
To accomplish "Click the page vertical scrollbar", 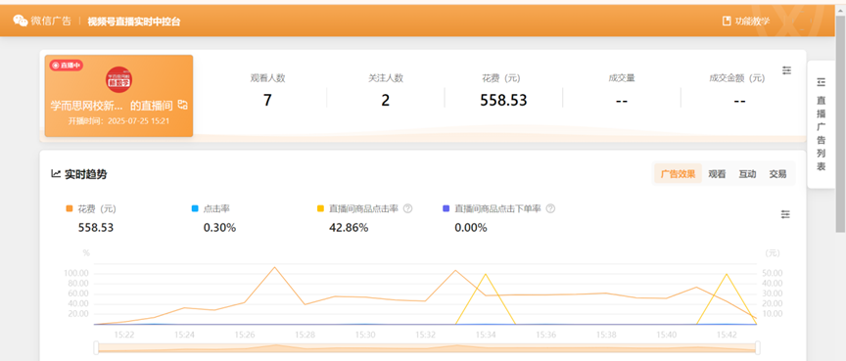I will point(840,124).
